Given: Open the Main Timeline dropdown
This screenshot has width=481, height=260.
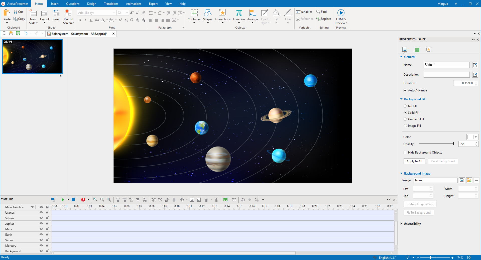Looking at the screenshot, I should click(32, 207).
